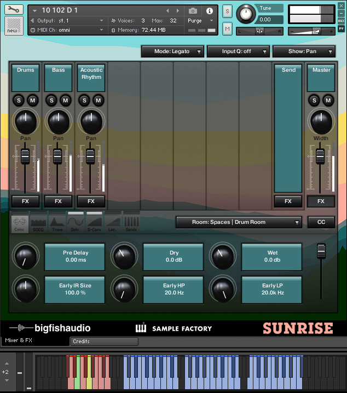Image resolution: width=347 pixels, height=393 pixels.
Task: Click the convolution level vertical slider
Action: (x=321, y=251)
